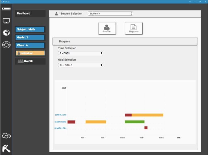Click the Kinect sensor icon in sidebar
The height and width of the screenshot is (155, 208).
6,9
